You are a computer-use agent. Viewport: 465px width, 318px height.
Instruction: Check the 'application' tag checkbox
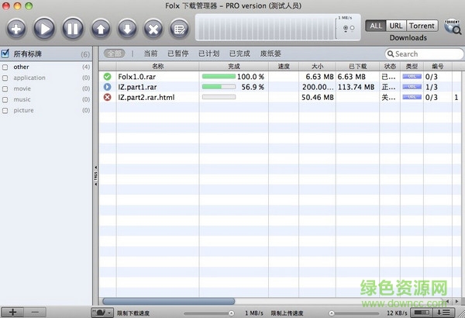(5, 78)
